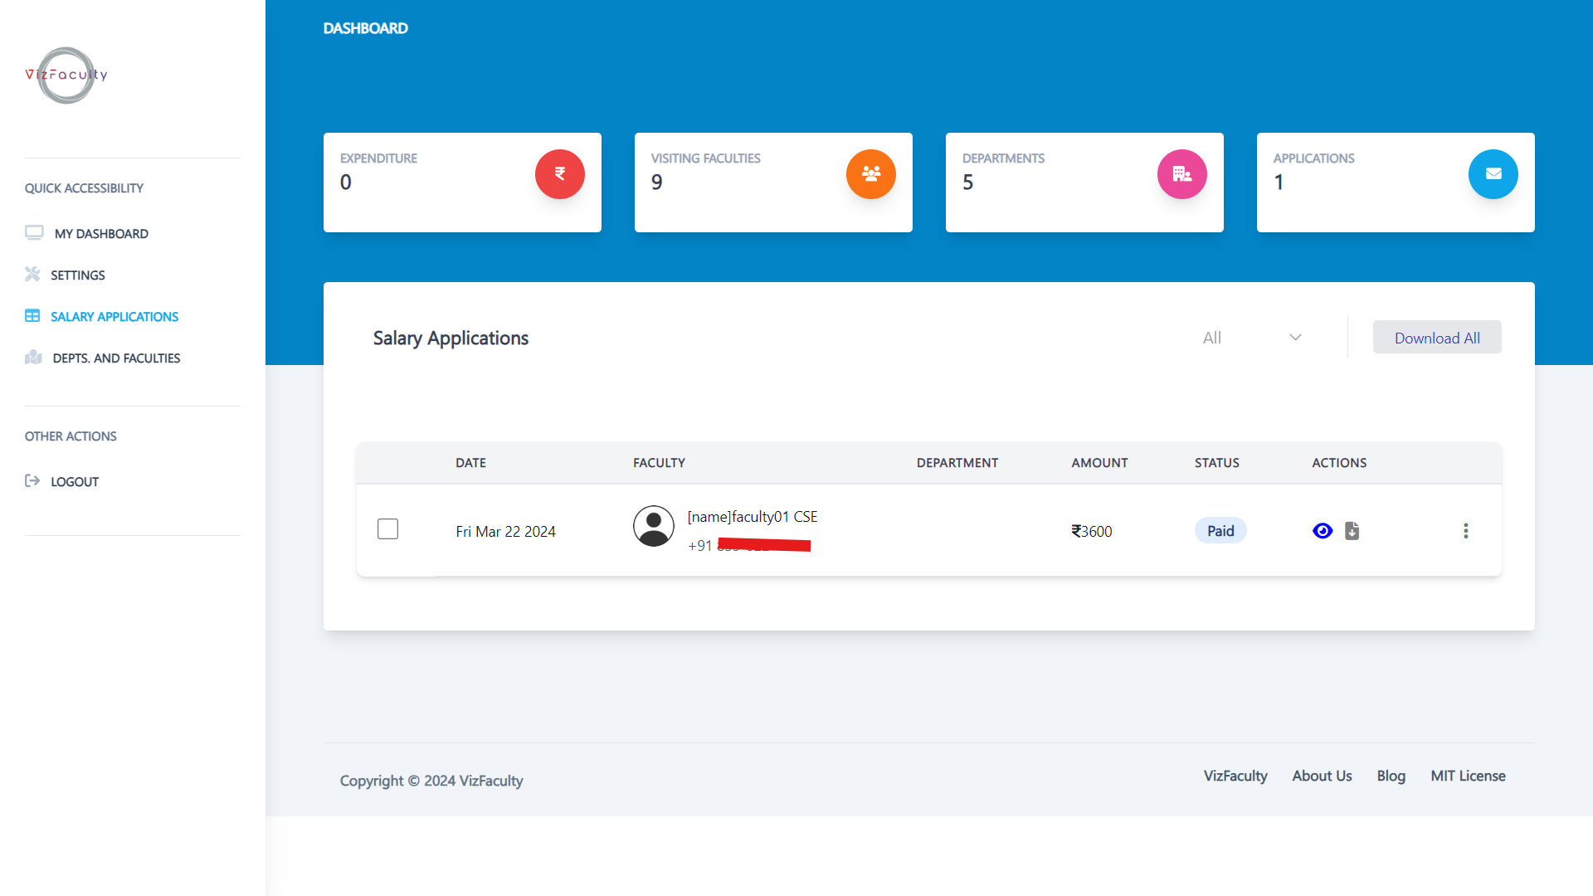Image resolution: width=1593 pixels, height=896 pixels.
Task: Open three-dot more actions menu for row
Action: [x=1466, y=531]
